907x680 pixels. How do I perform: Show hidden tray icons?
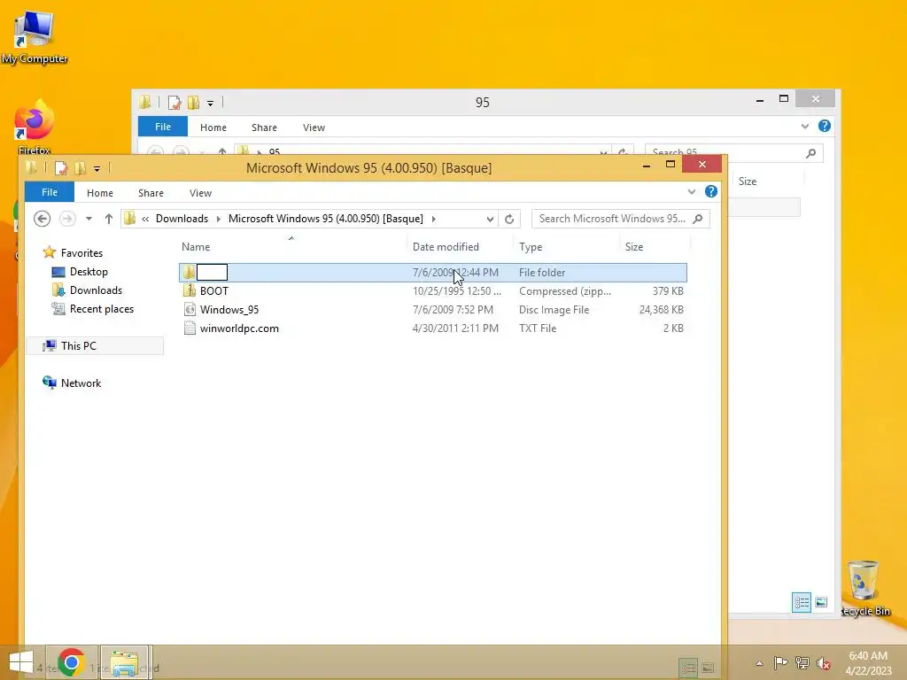coord(759,663)
